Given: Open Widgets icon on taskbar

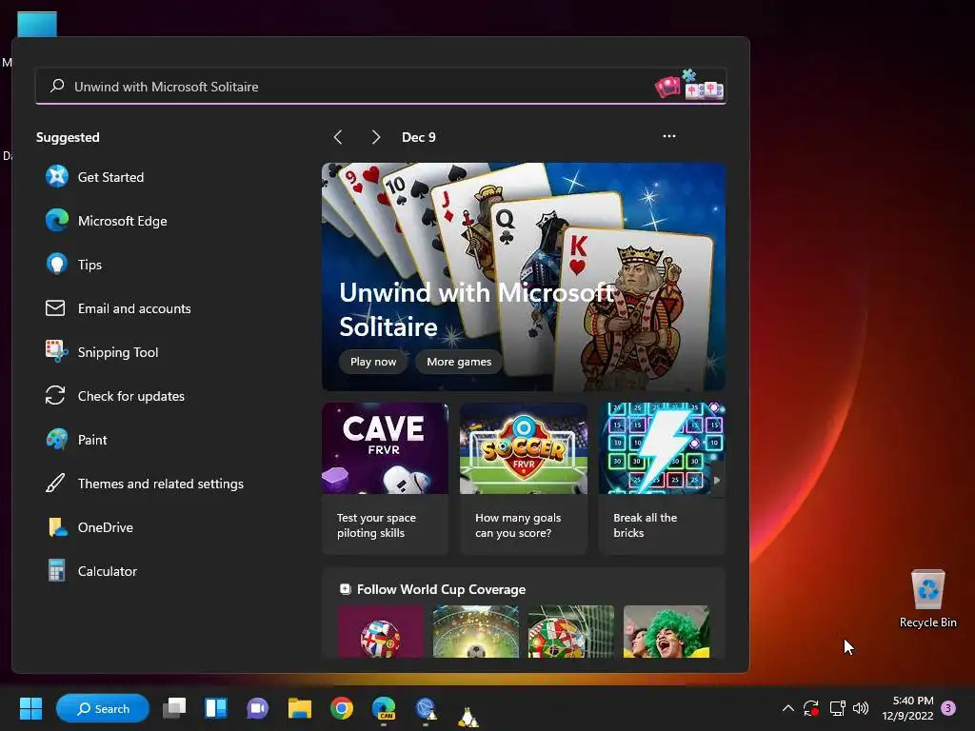Looking at the screenshot, I should coord(216,708).
